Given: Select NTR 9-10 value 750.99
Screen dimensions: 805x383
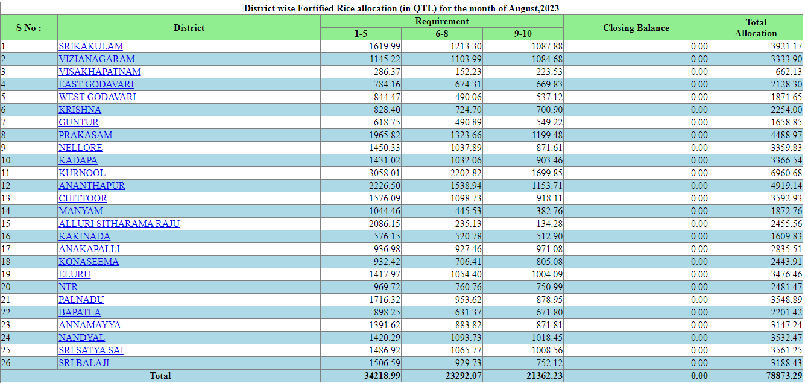Looking at the screenshot, I should tap(549, 287).
